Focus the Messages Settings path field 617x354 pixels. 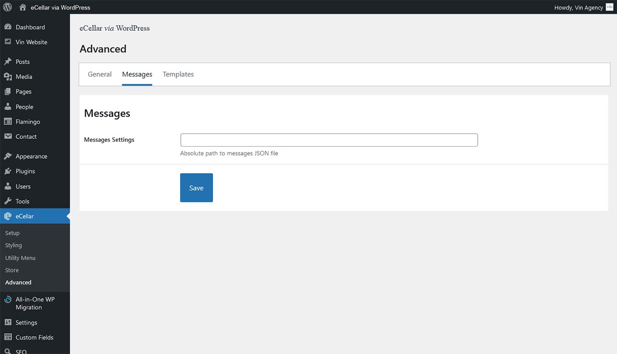329,140
